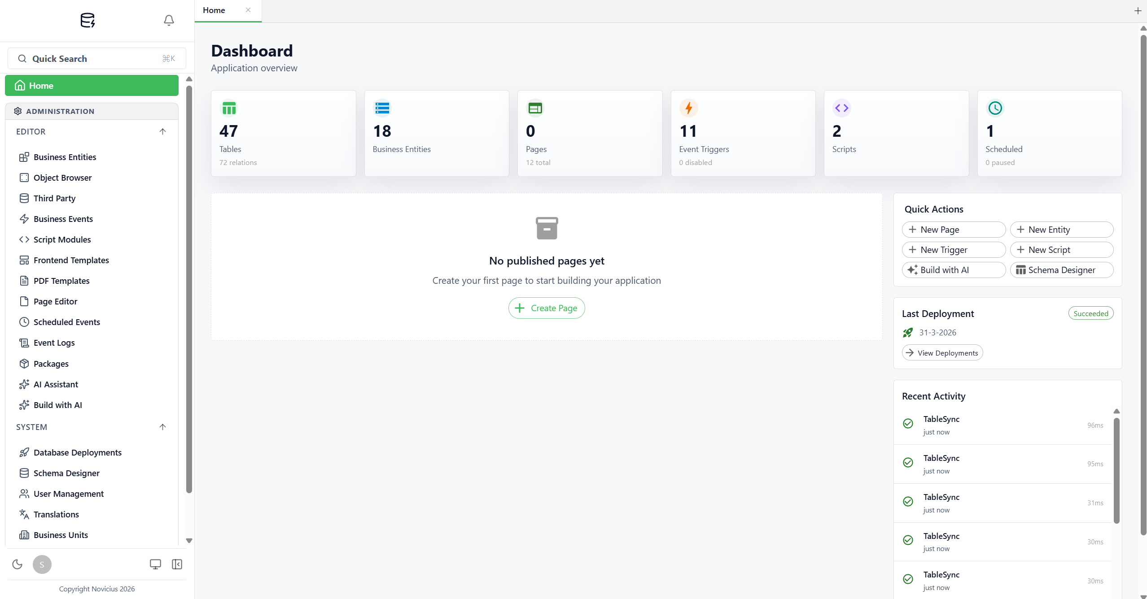Click the Scripts code icon
This screenshot has width=1147, height=599.
[842, 108]
